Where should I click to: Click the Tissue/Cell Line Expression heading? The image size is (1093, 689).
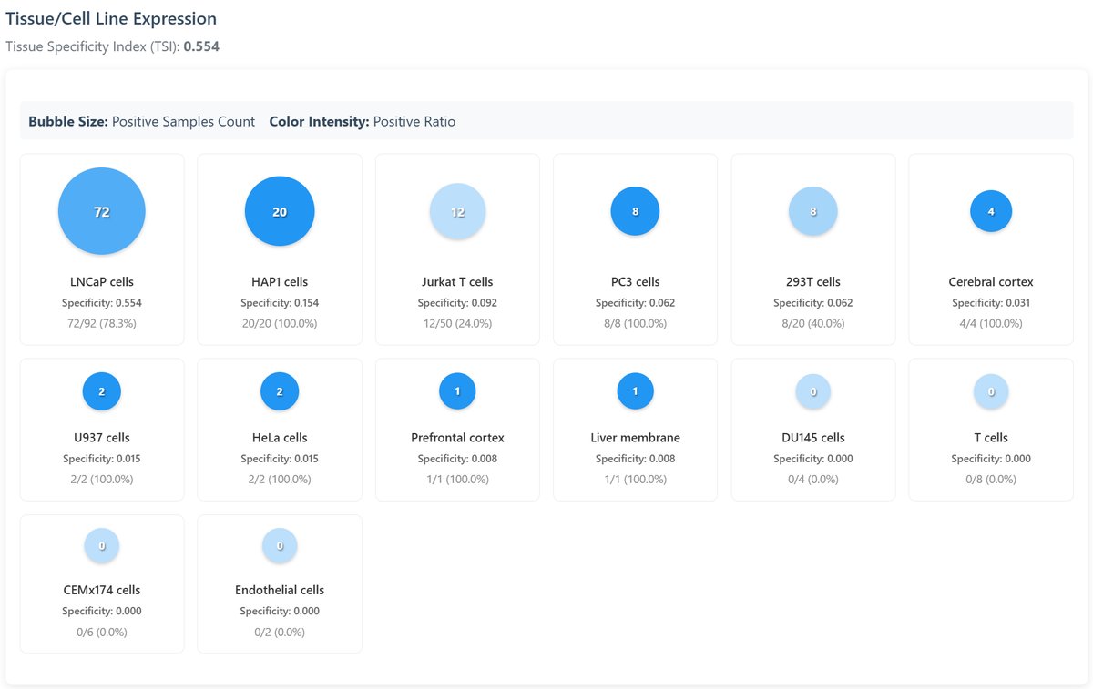[x=111, y=18]
